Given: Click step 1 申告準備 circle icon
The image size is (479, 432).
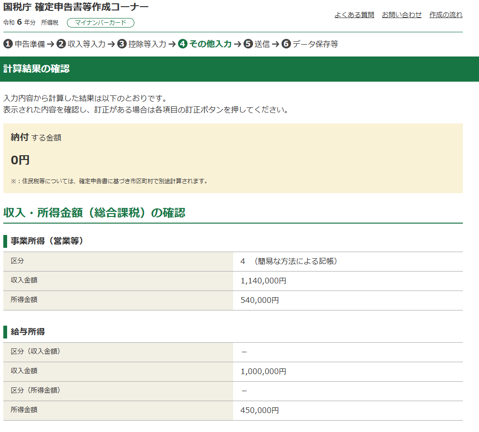Looking at the screenshot, I should [x=8, y=44].
